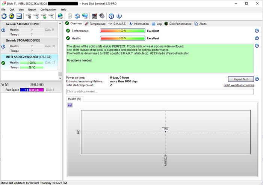Click the 'Status last updated' status bar text
This screenshot has height=185, width=263.
pos(34,183)
